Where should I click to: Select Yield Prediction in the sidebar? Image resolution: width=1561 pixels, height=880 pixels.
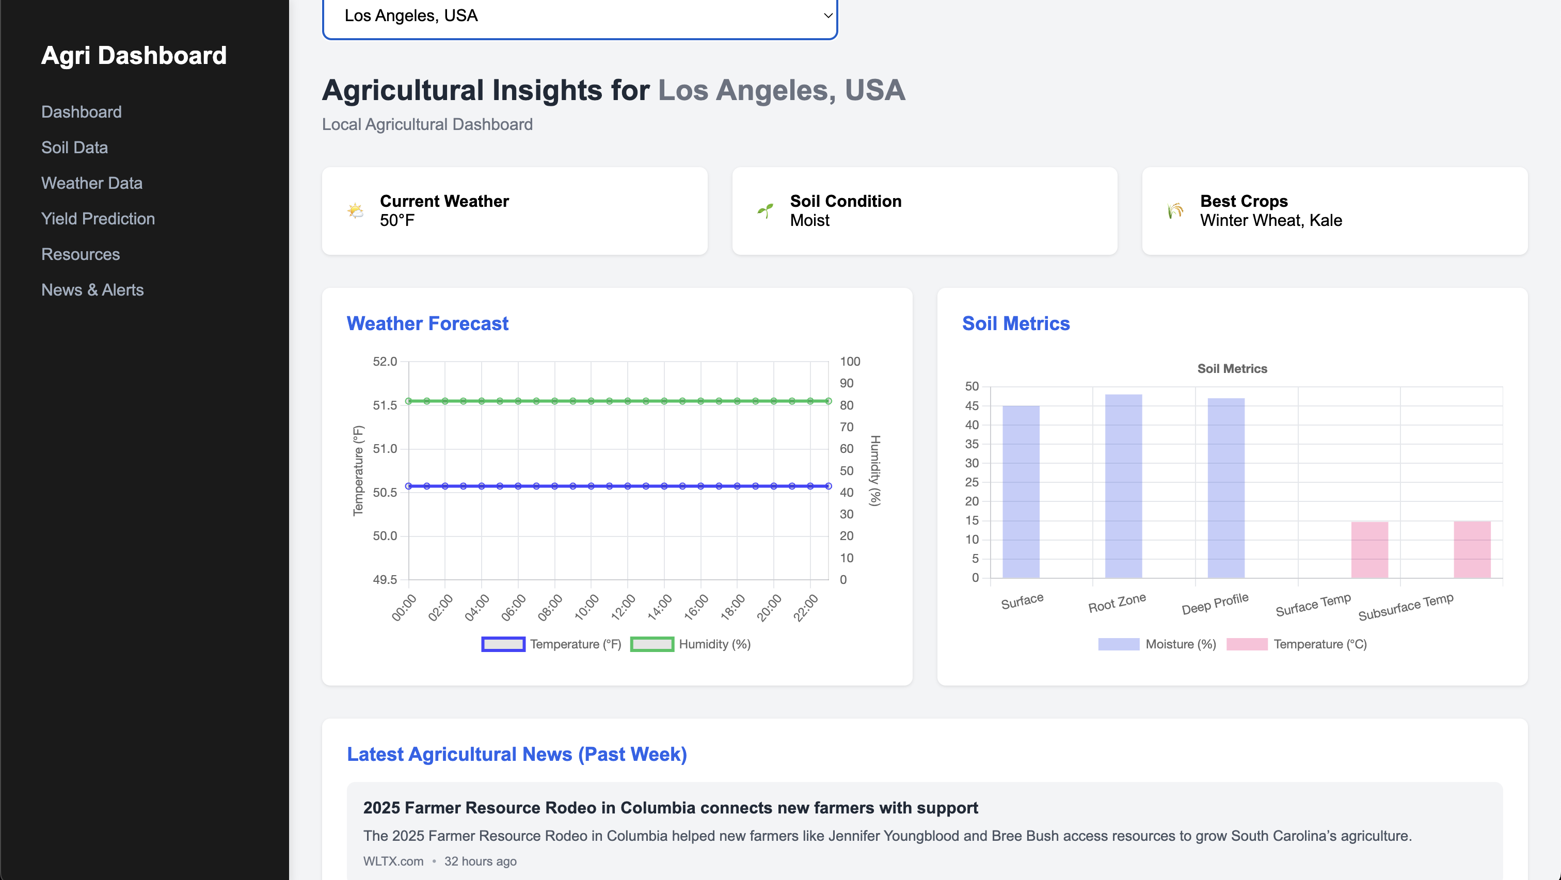pyautogui.click(x=98, y=219)
